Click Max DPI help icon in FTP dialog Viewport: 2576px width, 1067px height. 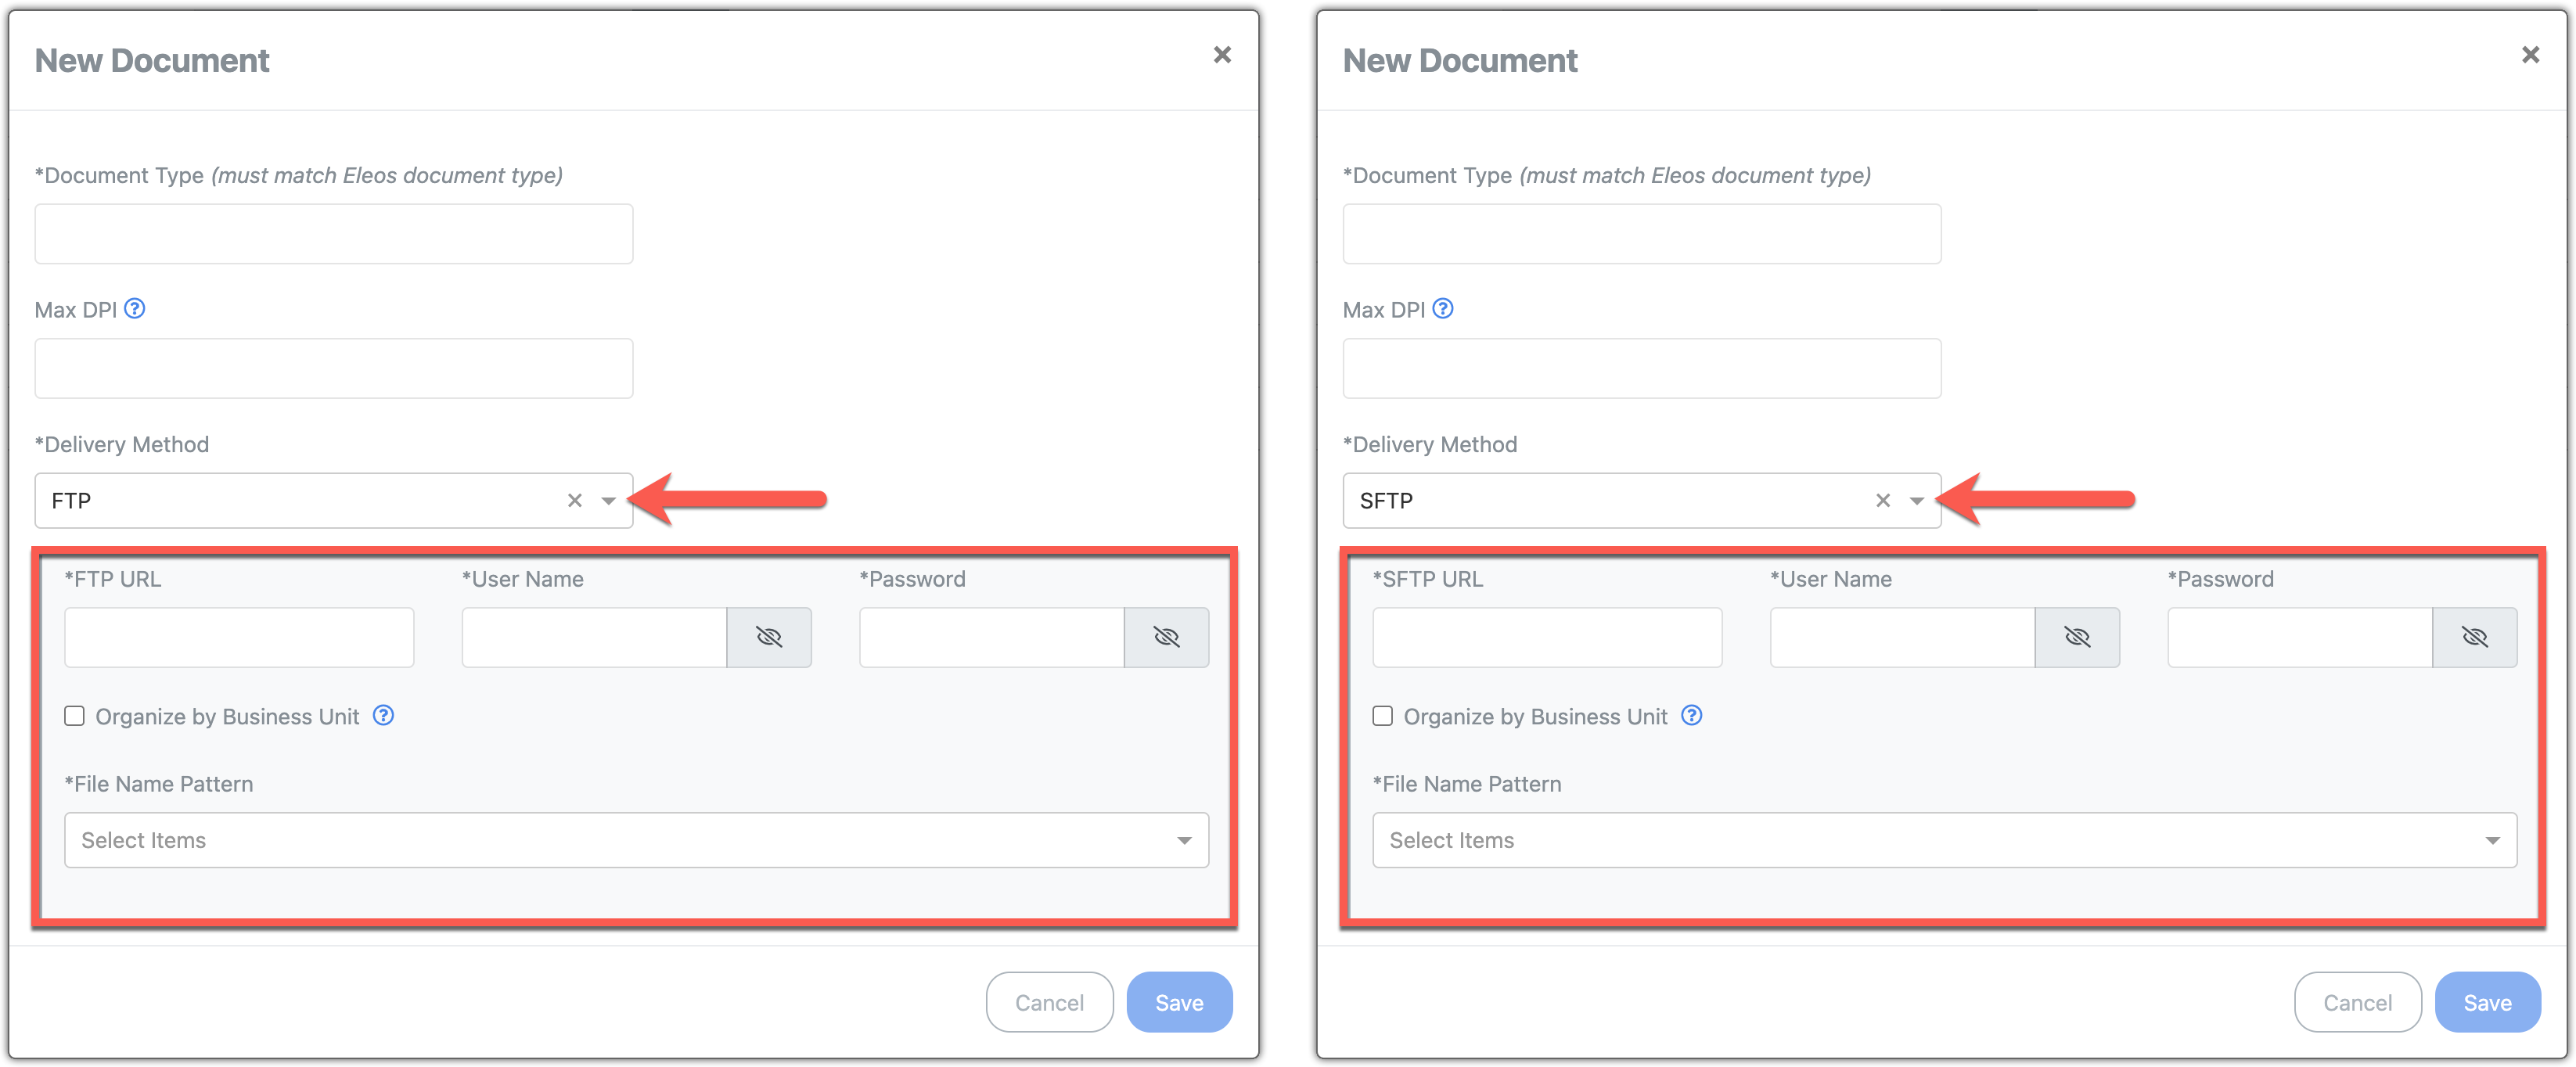[x=134, y=309]
